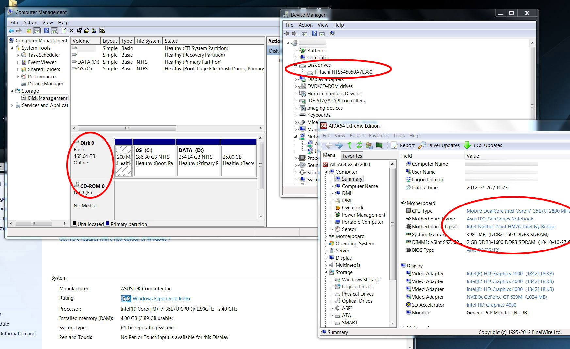The image size is (570, 349).
Task: Click the magnifier search icon in Computer Management toolbar
Action: [x=94, y=31]
